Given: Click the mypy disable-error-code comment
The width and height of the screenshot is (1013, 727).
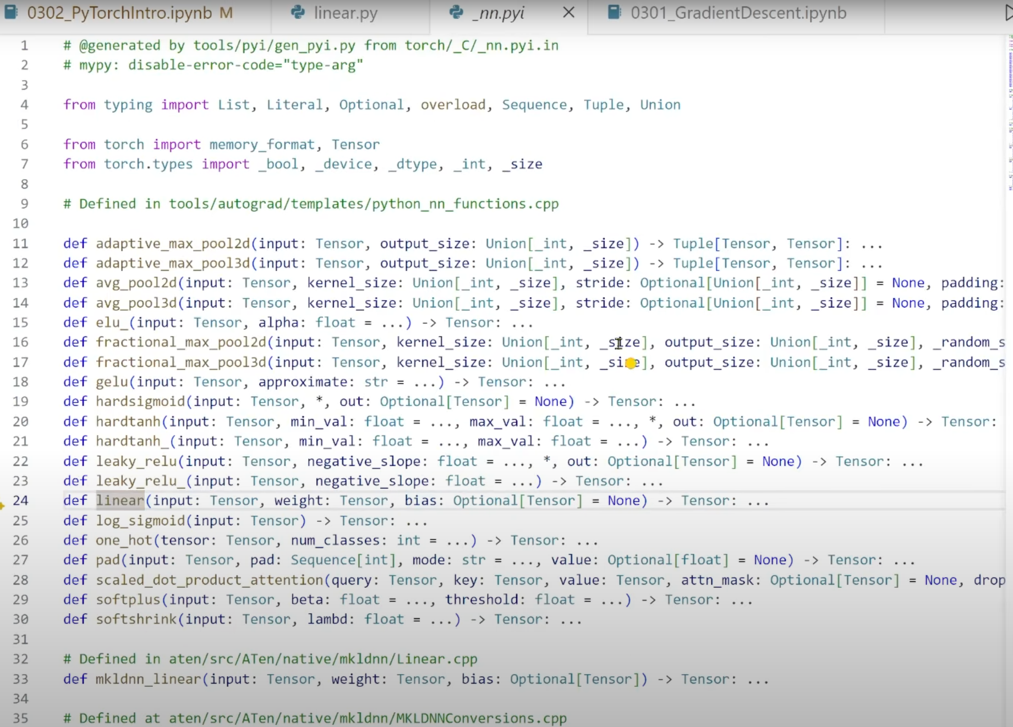Looking at the screenshot, I should (213, 65).
